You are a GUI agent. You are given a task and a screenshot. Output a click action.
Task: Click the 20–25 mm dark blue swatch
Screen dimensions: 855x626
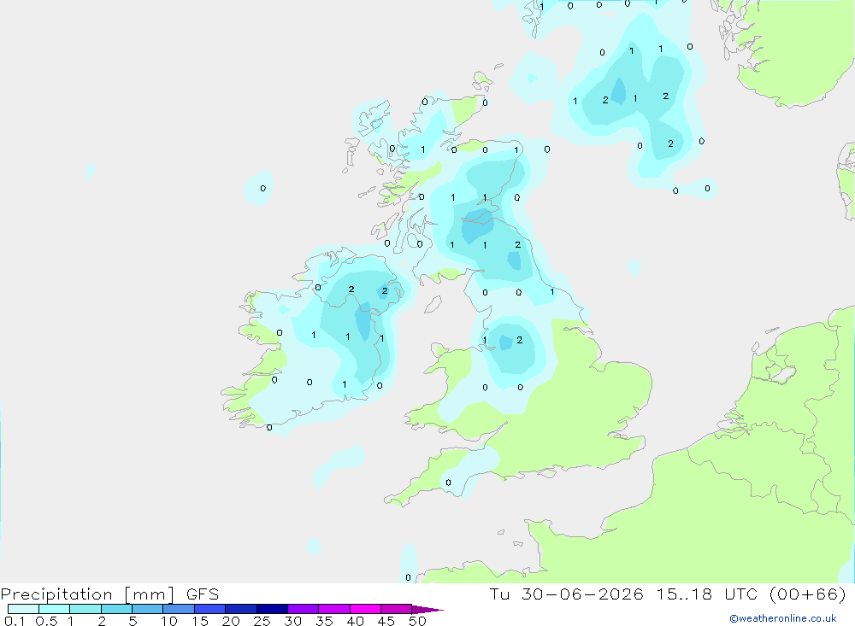click(x=241, y=609)
